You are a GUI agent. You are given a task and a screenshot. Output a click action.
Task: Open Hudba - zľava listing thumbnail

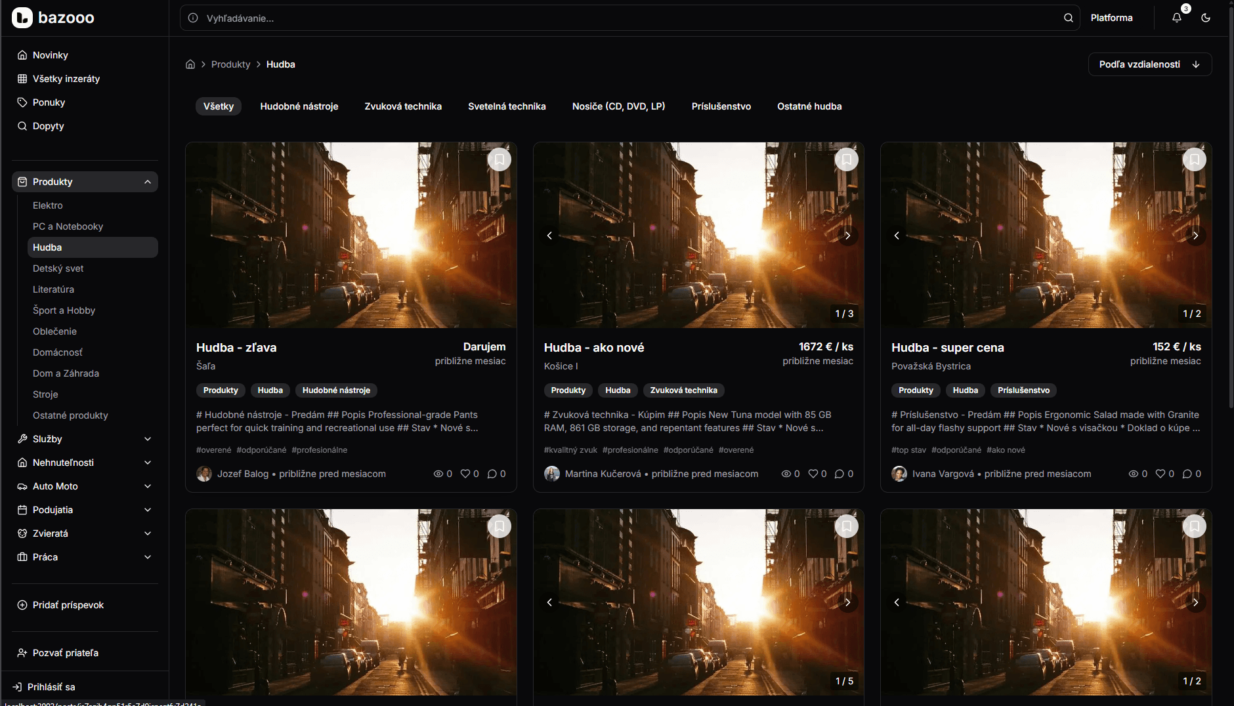(351, 235)
